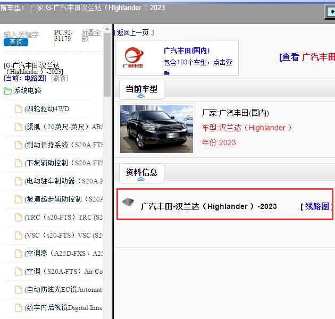Click the [查看 广汽丰田 link at right
335x319 pixels.
[x=307, y=57]
